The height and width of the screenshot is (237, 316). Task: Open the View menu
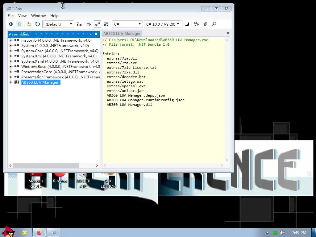pyautogui.click(x=22, y=16)
